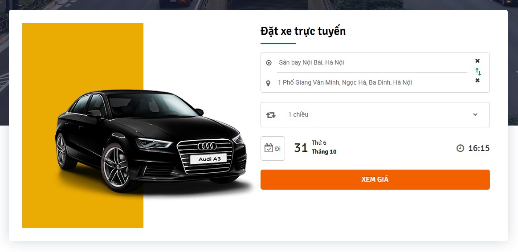Image resolution: width=518 pixels, height=252 pixels.
Task: Click the destination map pin icon
Action: pyautogui.click(x=268, y=83)
